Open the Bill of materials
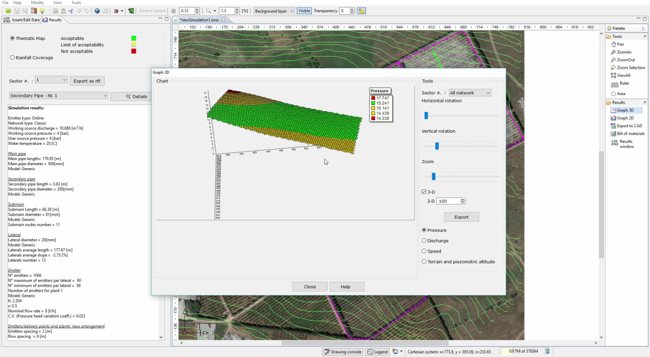The width and height of the screenshot is (650, 357). coord(630,134)
